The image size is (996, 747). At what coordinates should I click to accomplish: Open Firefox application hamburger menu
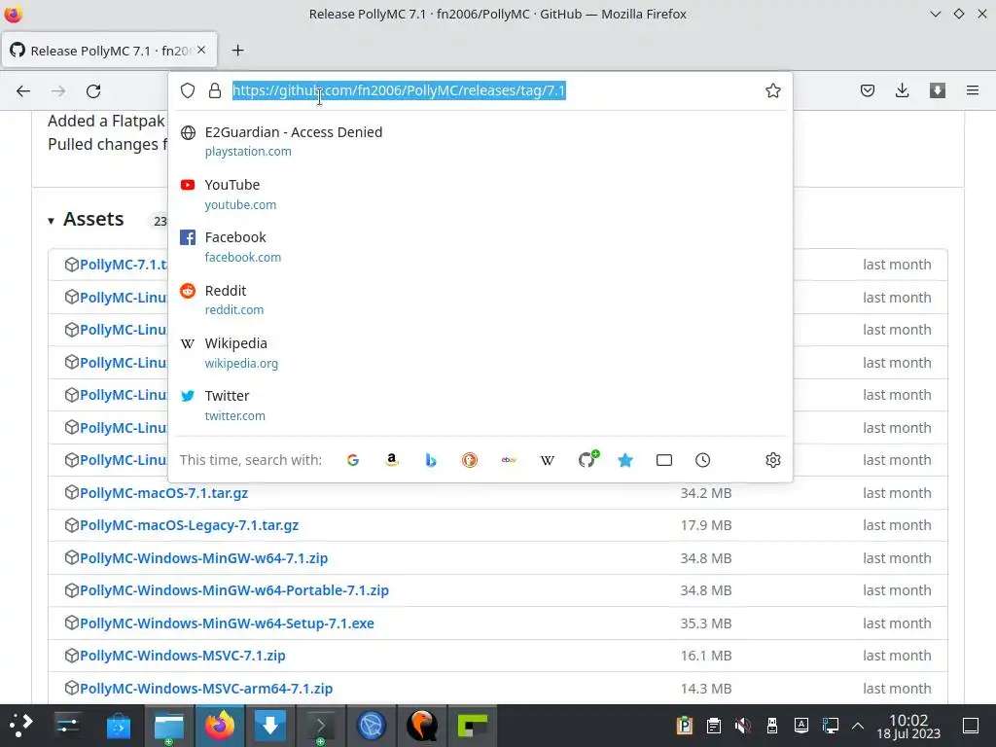972,90
